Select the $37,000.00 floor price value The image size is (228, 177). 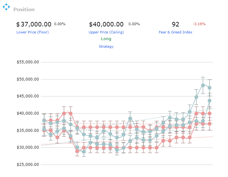click(x=34, y=24)
